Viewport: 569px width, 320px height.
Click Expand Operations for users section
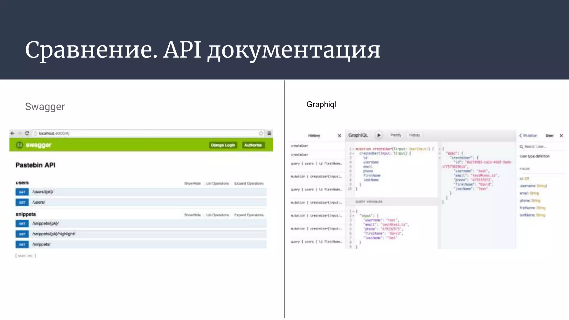[249, 183]
